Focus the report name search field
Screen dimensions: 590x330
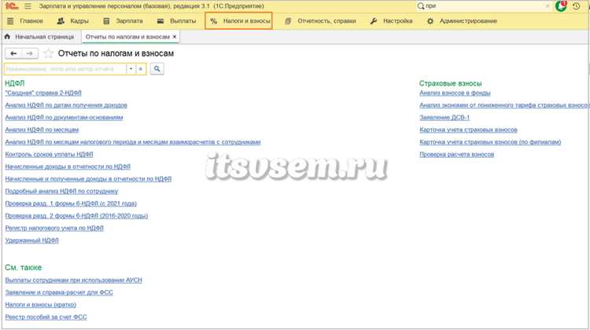[65, 69]
